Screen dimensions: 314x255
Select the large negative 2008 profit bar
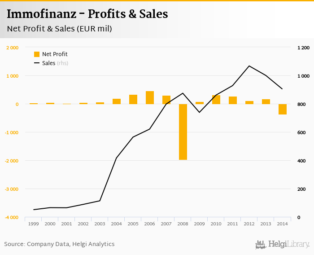pyautogui.click(x=183, y=132)
